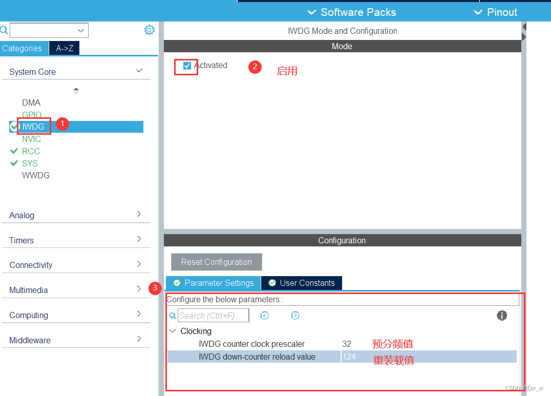Screen dimensions: 551x396
Task: Open the peripheral search combo box dropdown
Action: 81,31
